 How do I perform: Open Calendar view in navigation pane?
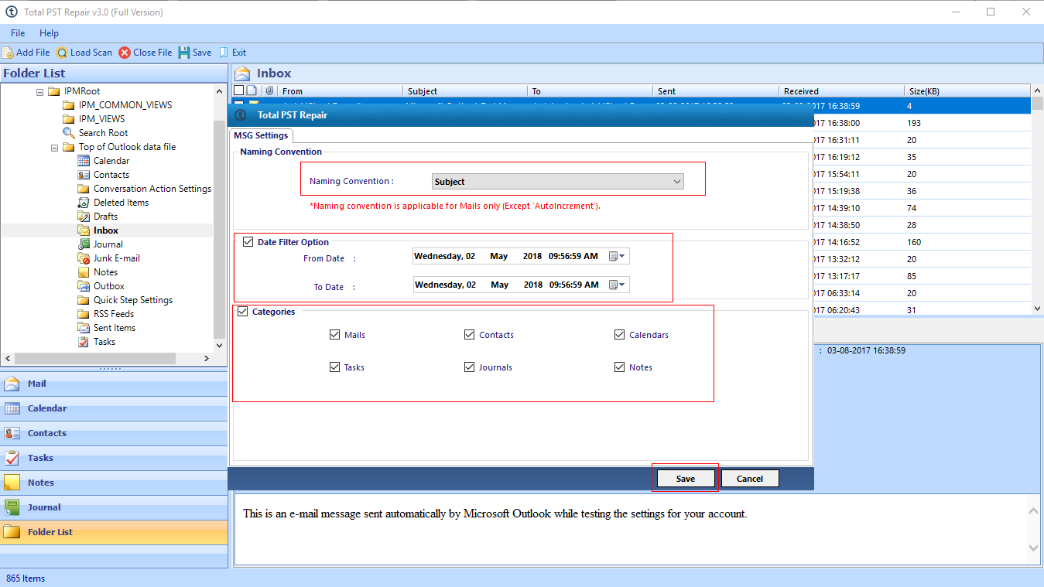pyautogui.click(x=114, y=408)
